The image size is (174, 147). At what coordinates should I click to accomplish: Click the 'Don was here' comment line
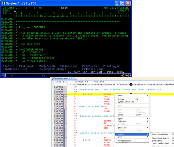(x=31, y=44)
